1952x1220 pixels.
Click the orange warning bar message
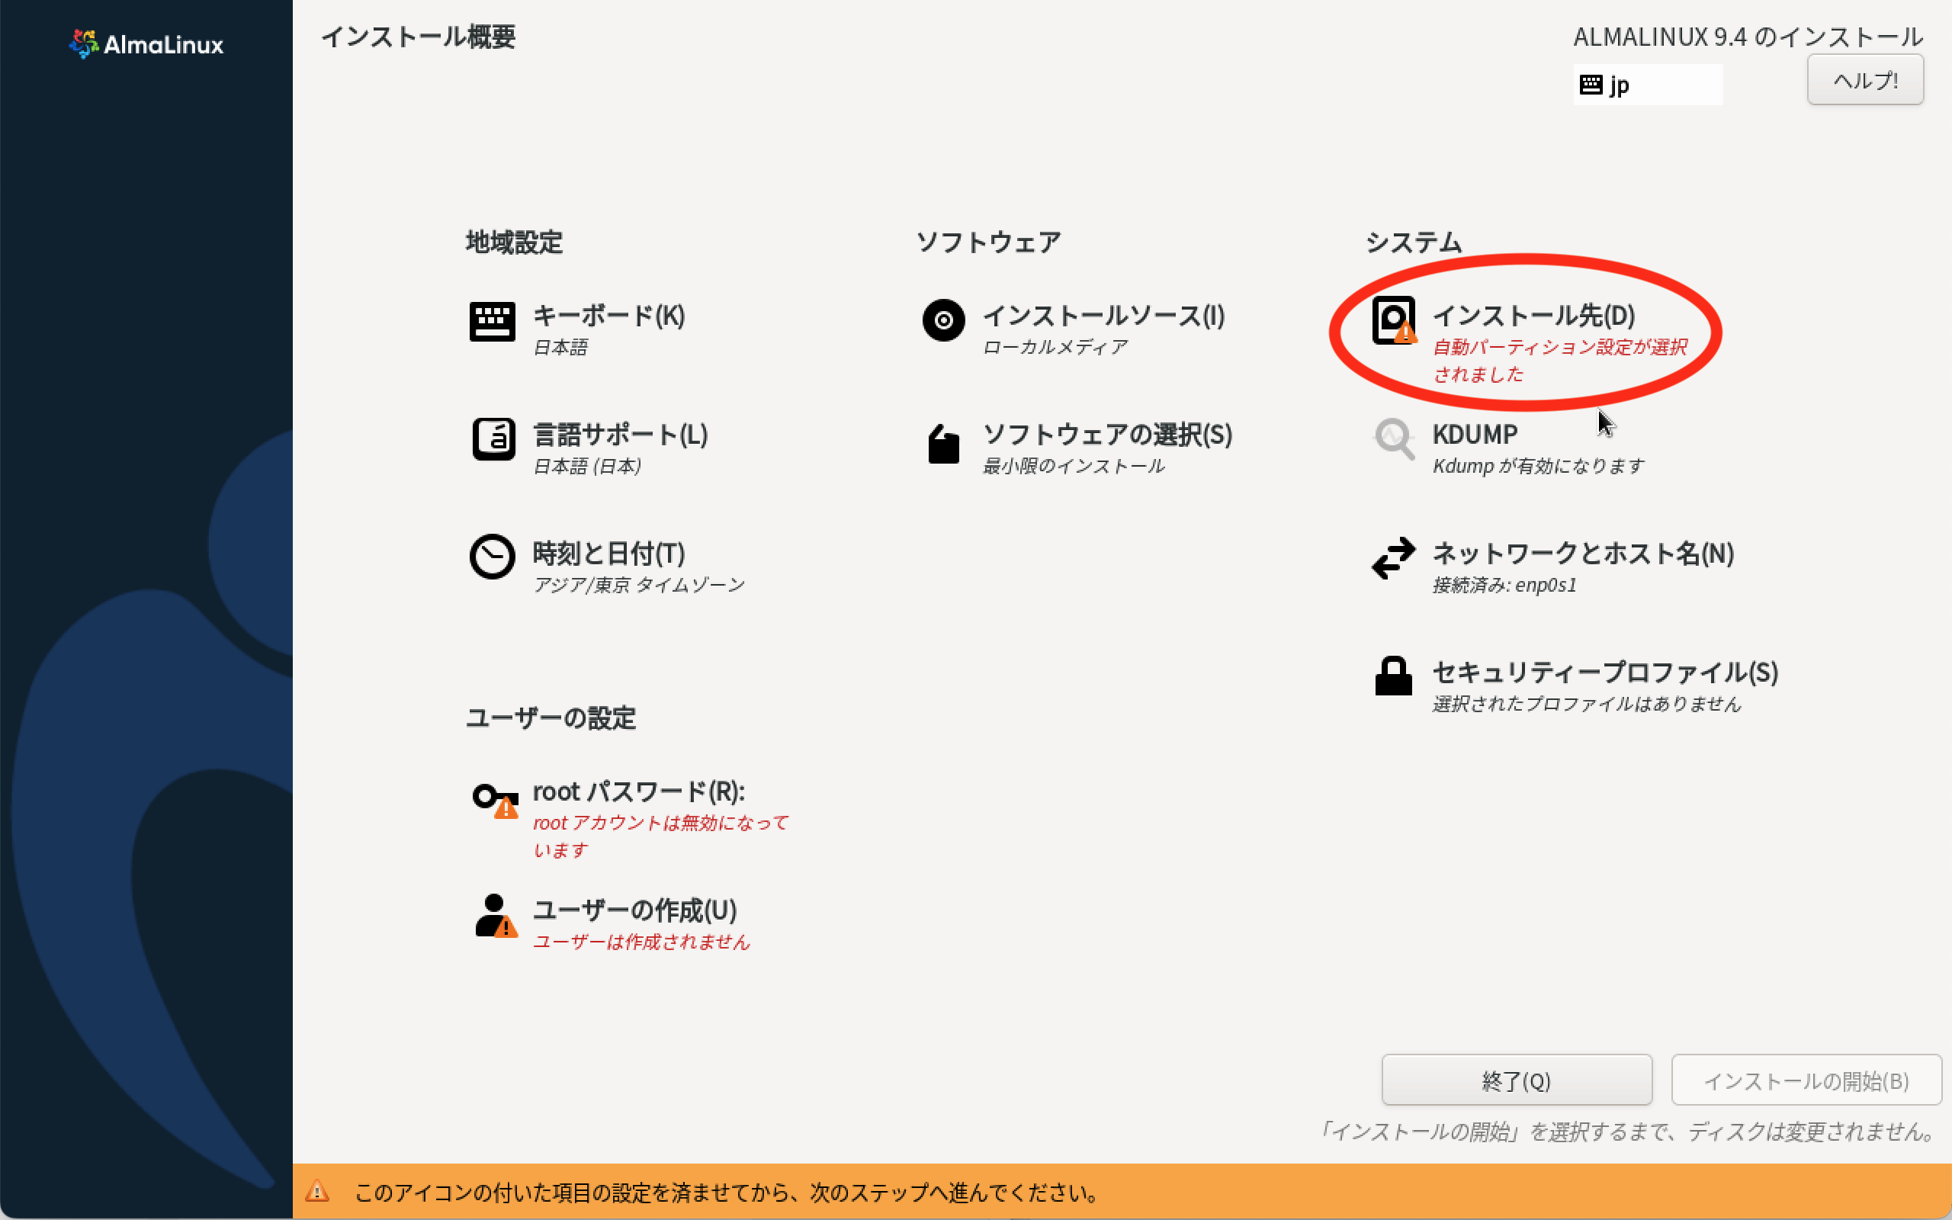[x=726, y=1192]
